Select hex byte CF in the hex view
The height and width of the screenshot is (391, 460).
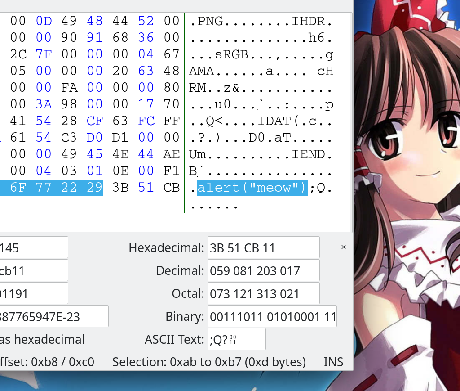click(x=95, y=121)
